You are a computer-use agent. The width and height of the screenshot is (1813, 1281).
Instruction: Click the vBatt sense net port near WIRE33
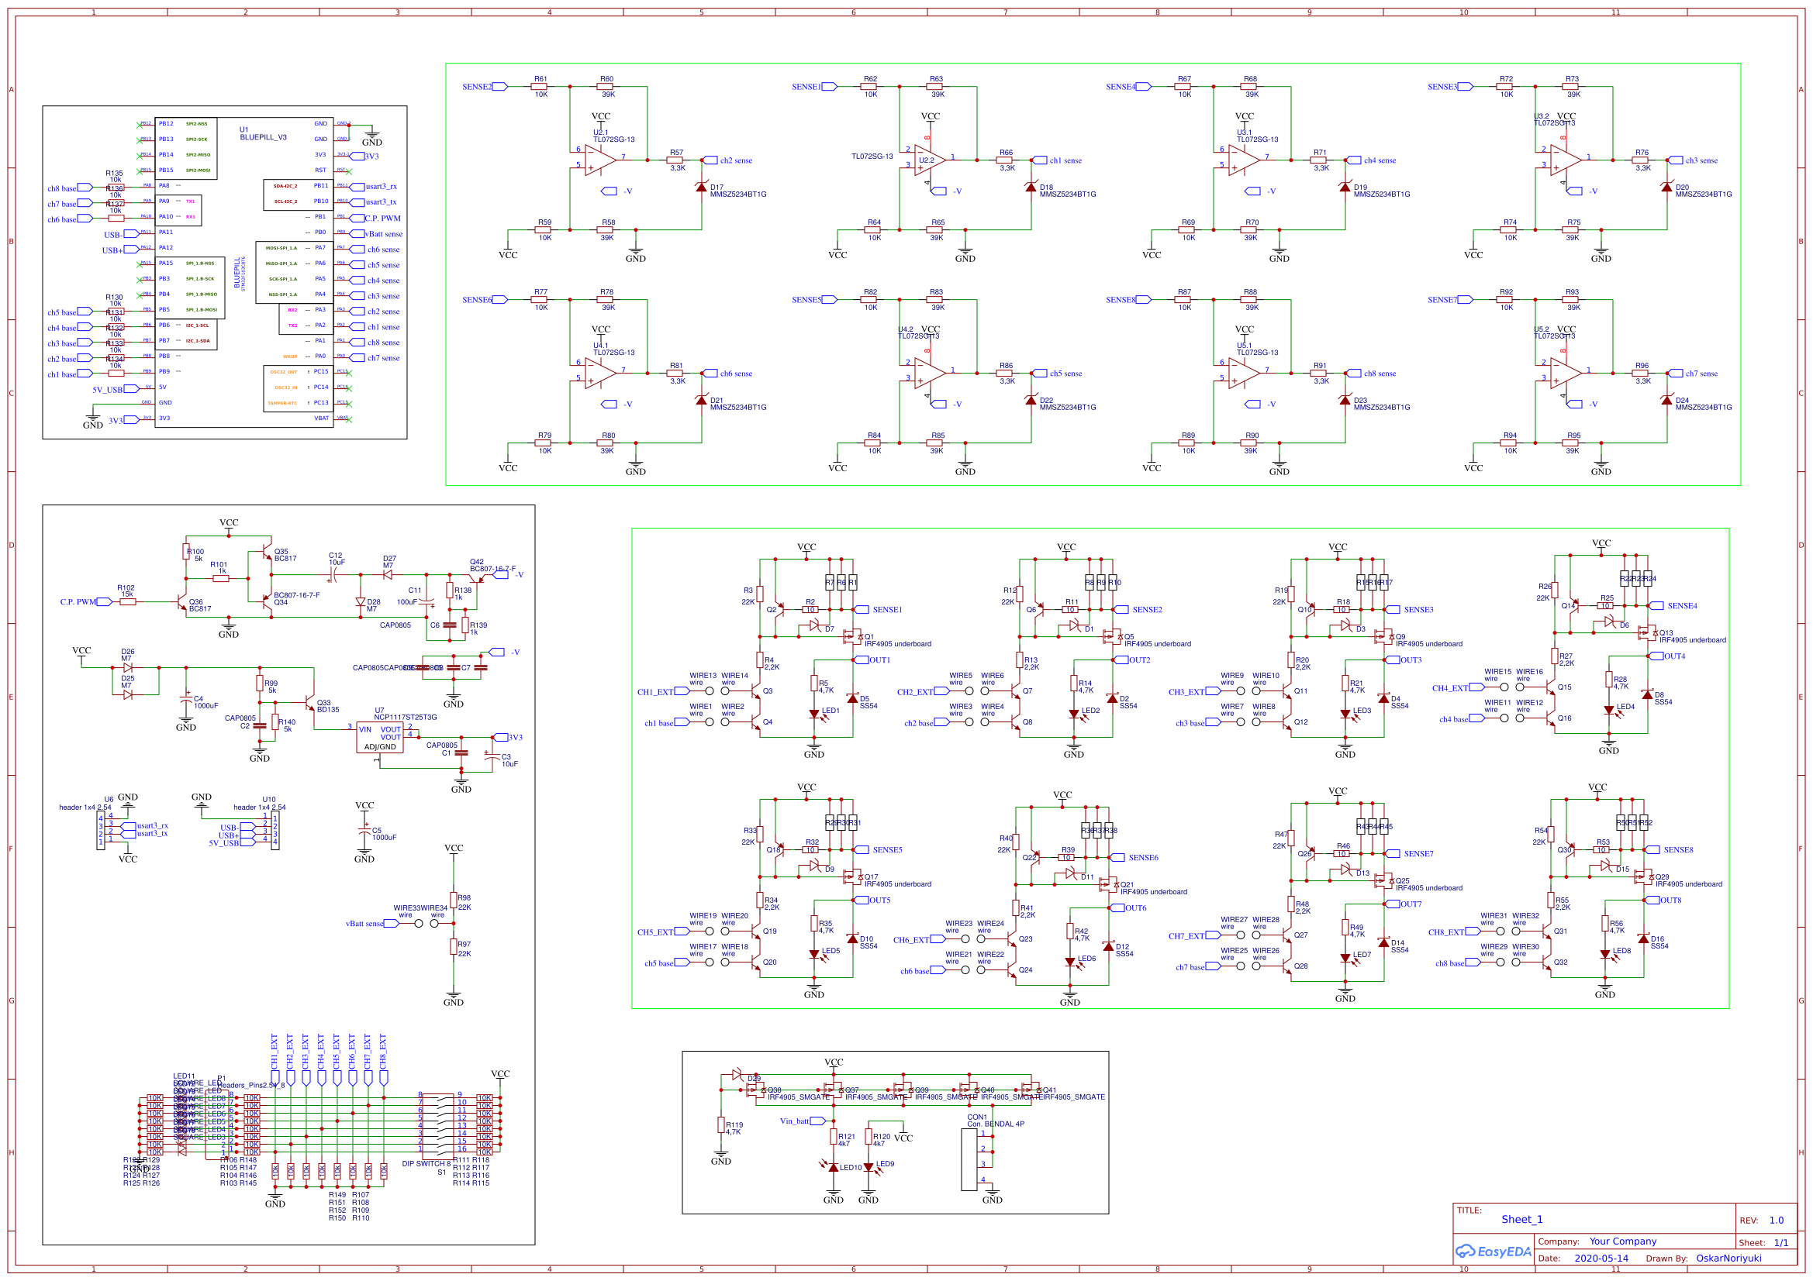pos(391,924)
